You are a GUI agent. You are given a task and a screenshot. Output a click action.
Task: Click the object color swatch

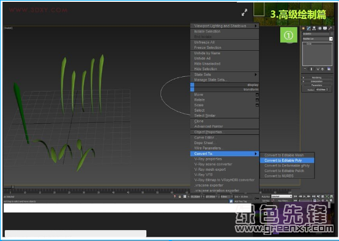click(x=332, y=34)
